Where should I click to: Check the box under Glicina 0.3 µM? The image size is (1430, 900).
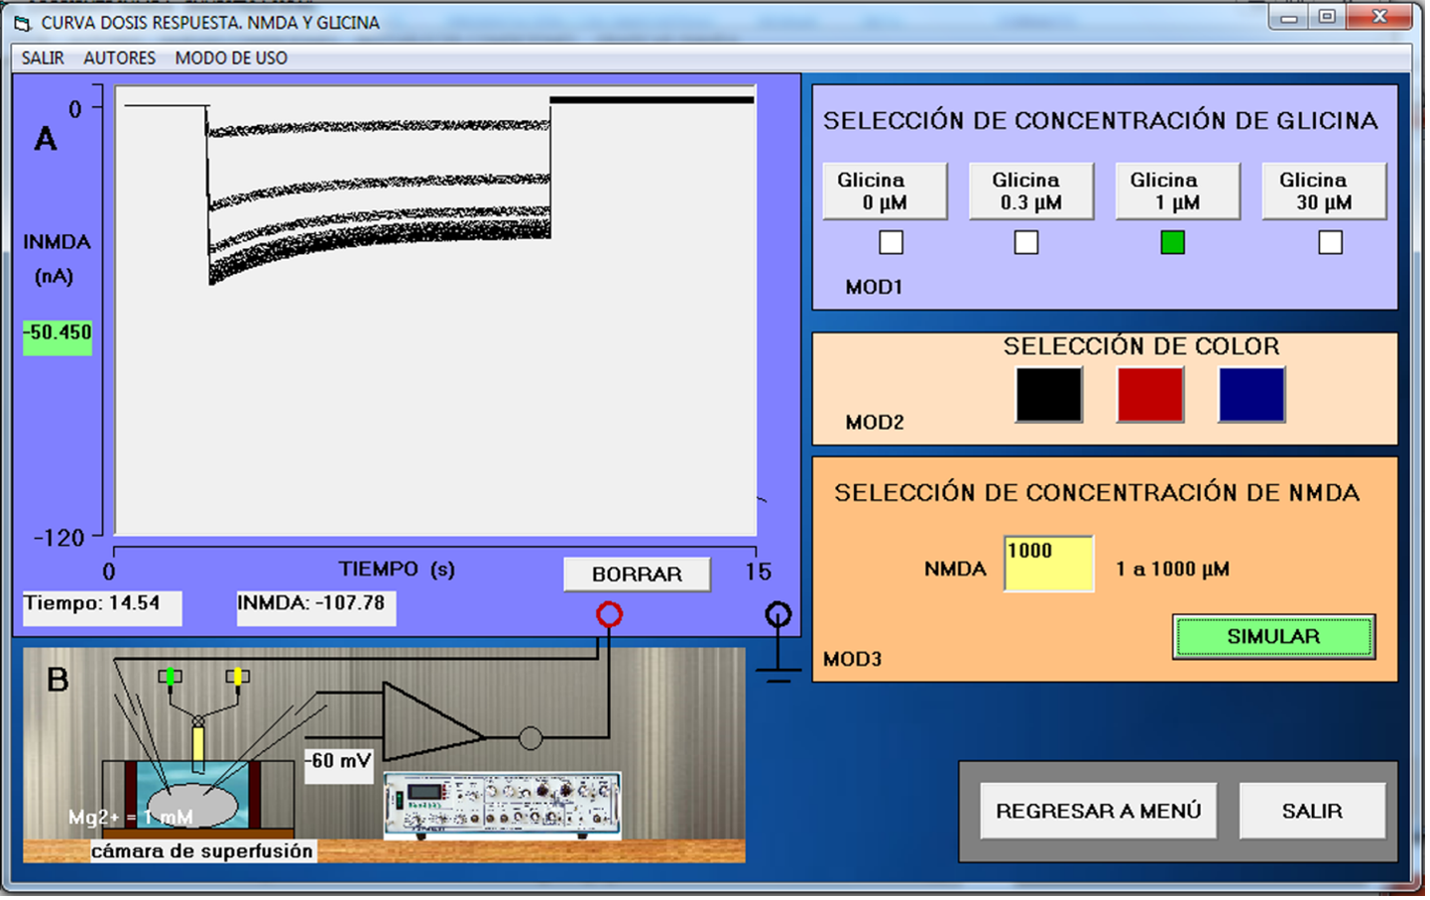(1026, 242)
